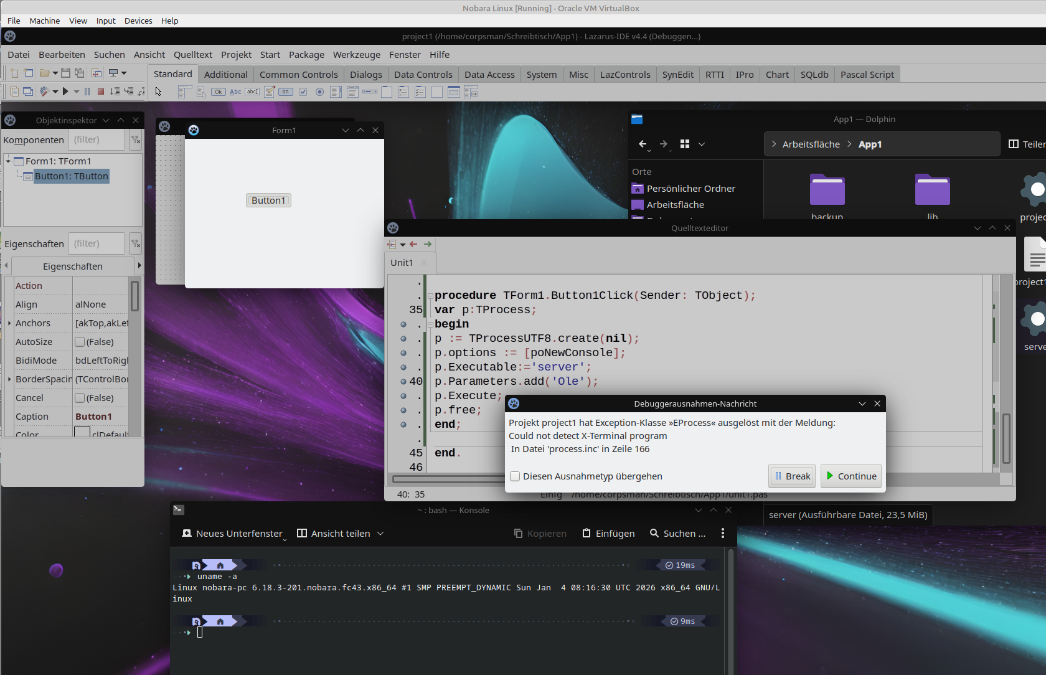Pick the TButton 'Ok' palette component
This screenshot has height=675, width=1046.
[219, 92]
